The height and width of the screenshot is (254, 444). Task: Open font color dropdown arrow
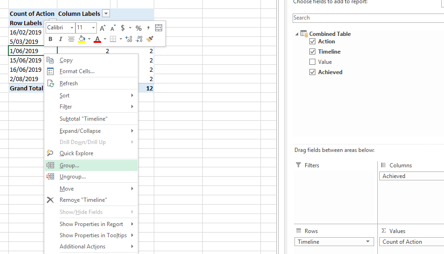tap(105, 39)
